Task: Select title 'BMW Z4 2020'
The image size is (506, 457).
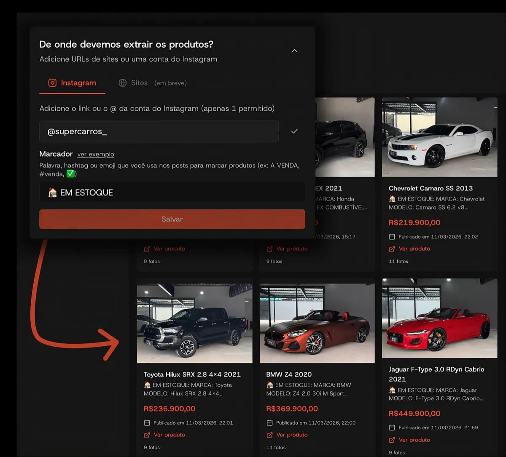Action: (x=289, y=374)
